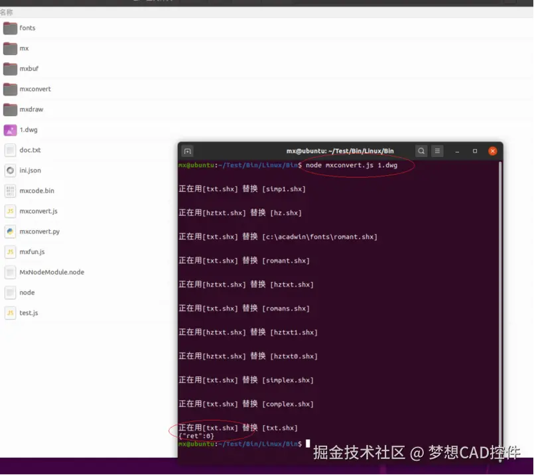Click the doc.txt file name
Viewport: 534px width, 475px height.
(x=30, y=150)
